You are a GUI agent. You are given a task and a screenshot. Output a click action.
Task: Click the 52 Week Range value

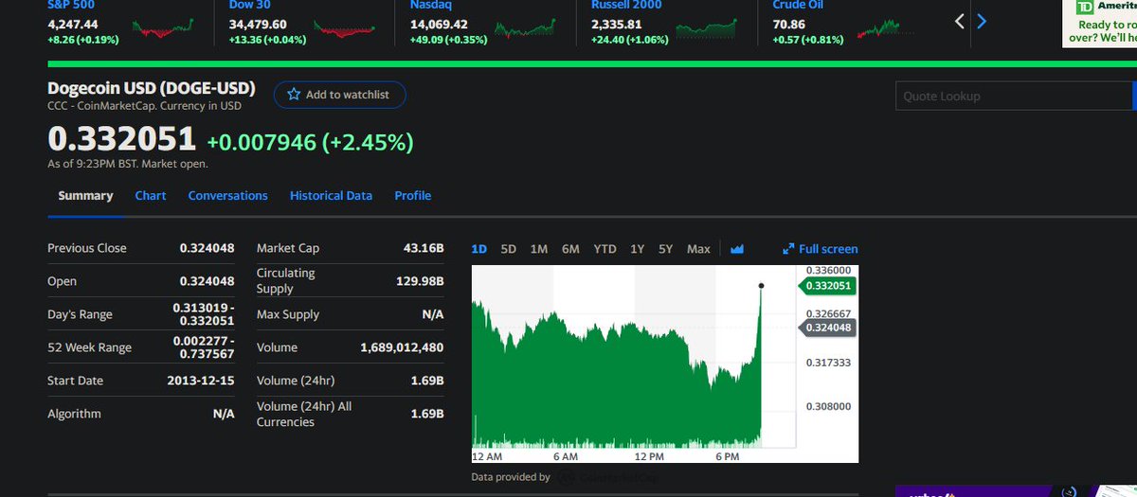(x=204, y=347)
